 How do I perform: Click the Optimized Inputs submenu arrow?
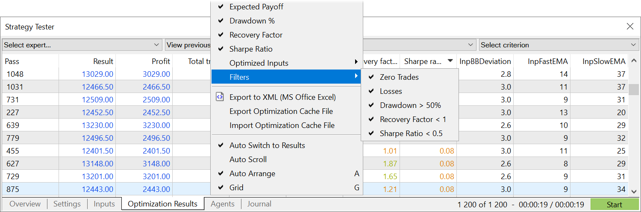[x=356, y=63]
